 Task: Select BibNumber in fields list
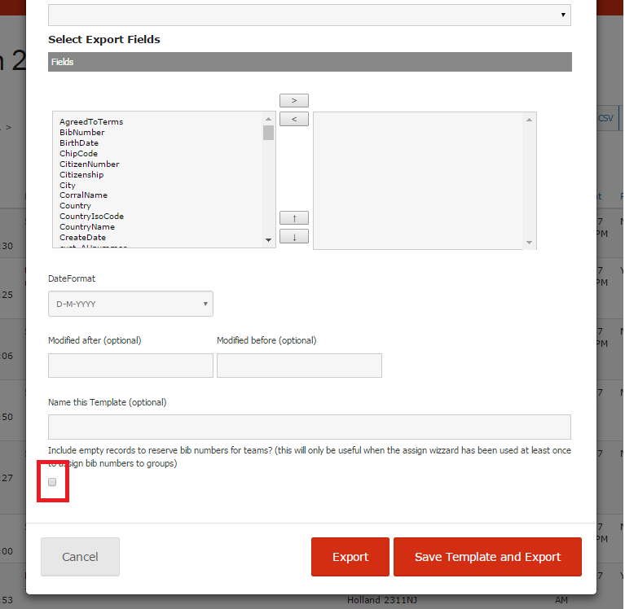point(82,132)
